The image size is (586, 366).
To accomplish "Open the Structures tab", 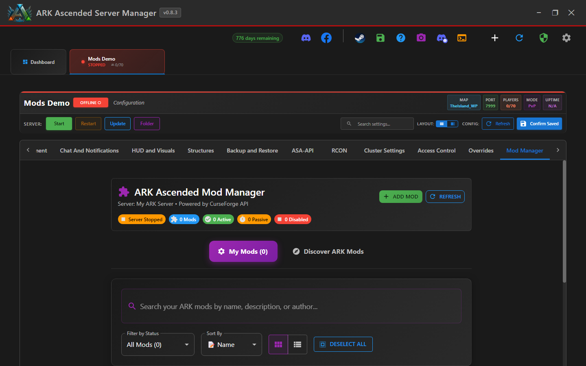I will click(x=201, y=150).
